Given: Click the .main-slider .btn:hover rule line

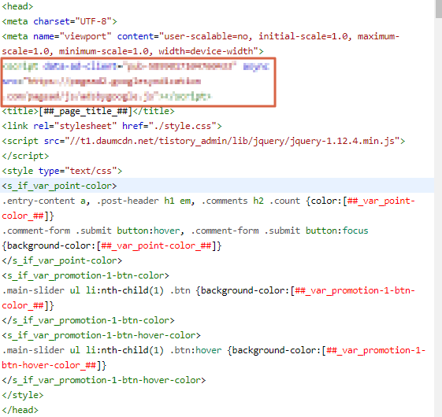Looking at the screenshot, I should (x=214, y=350).
